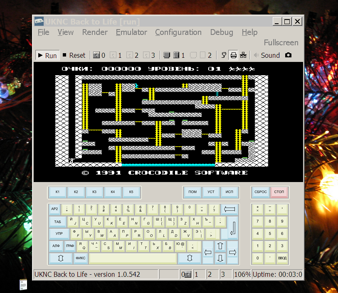Image resolution: width=338 pixels, height=293 pixels.
Task: Click the up arrow cursor key
Action: click(220, 246)
